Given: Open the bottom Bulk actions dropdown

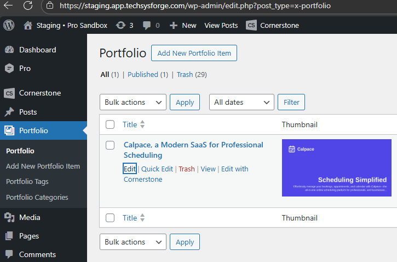Looking at the screenshot, I should [x=133, y=242].
